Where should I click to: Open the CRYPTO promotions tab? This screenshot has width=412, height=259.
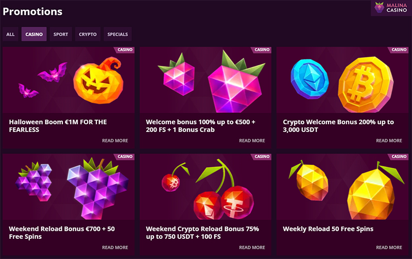[x=88, y=34]
